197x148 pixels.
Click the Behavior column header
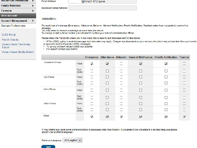pos(121,57)
